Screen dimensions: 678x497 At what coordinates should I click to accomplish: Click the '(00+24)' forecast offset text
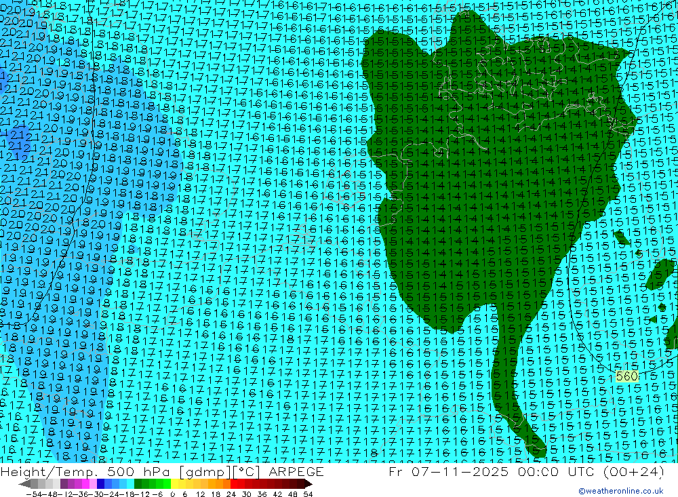pos(633,471)
